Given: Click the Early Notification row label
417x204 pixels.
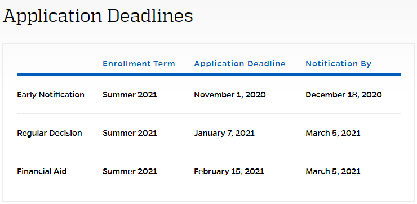Looking at the screenshot, I should (x=51, y=95).
